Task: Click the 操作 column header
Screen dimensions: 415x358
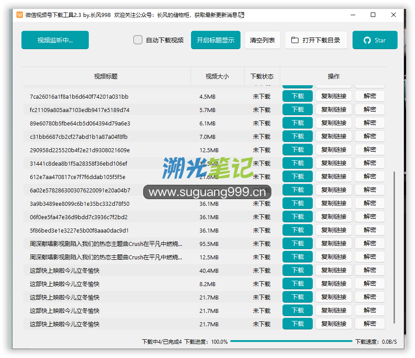Action: pyautogui.click(x=333, y=76)
